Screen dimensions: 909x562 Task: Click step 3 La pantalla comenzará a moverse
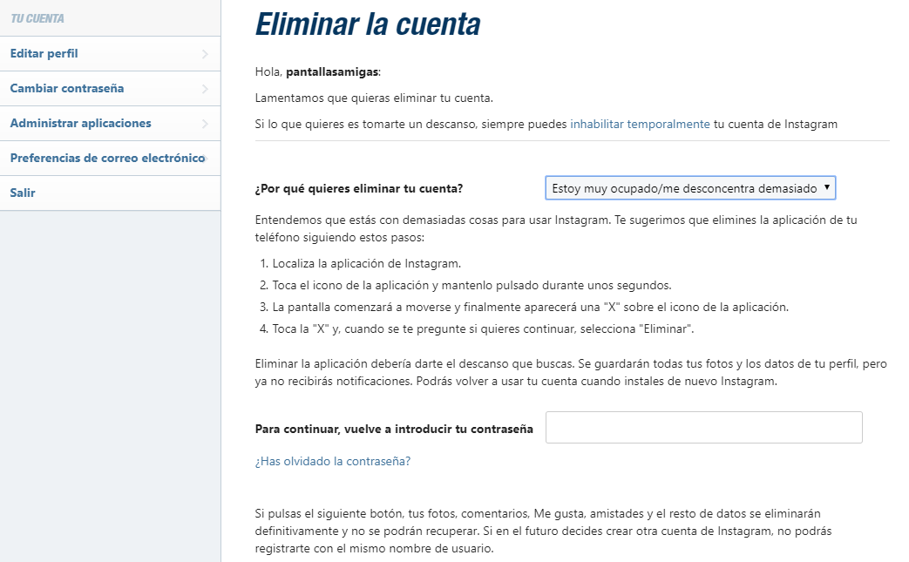[531, 307]
